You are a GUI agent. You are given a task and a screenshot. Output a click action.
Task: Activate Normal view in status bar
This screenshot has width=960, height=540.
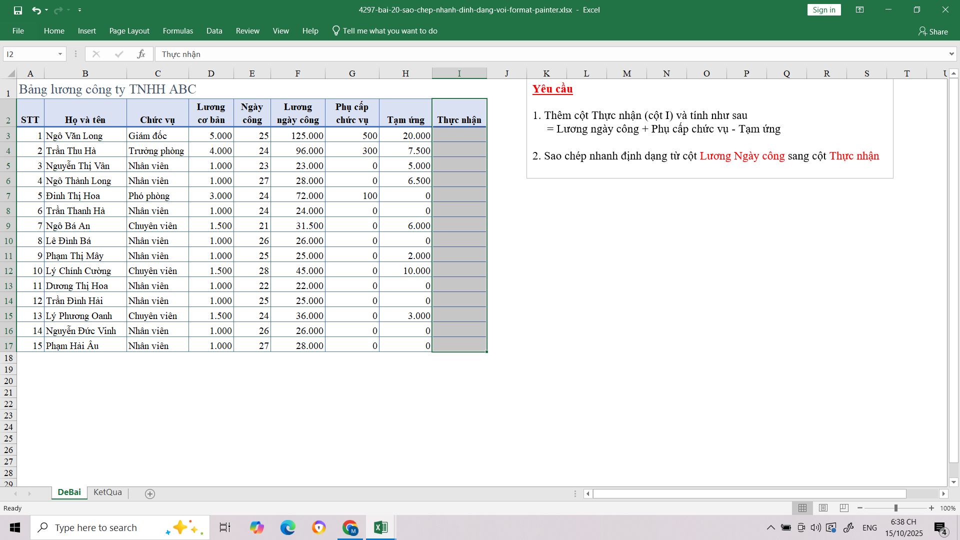click(x=802, y=508)
